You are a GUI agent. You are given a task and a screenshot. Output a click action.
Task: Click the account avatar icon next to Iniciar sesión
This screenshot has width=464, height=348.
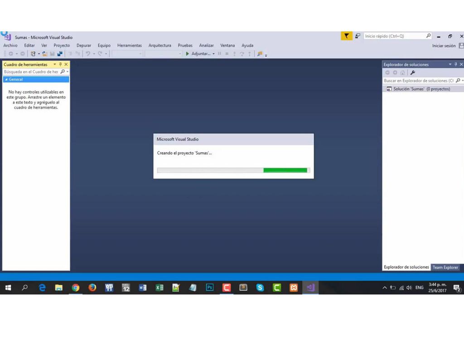461,46
